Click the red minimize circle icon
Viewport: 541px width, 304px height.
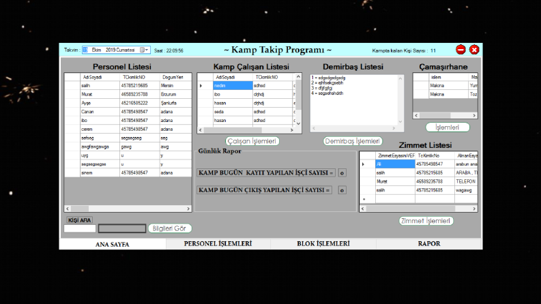[x=460, y=50]
